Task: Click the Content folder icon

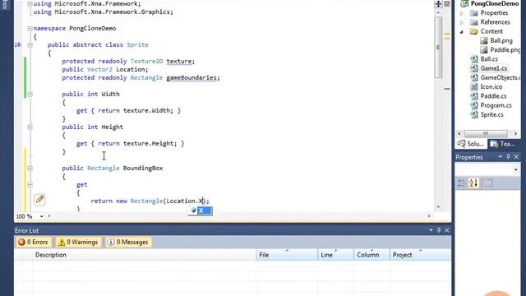Action: pos(473,31)
